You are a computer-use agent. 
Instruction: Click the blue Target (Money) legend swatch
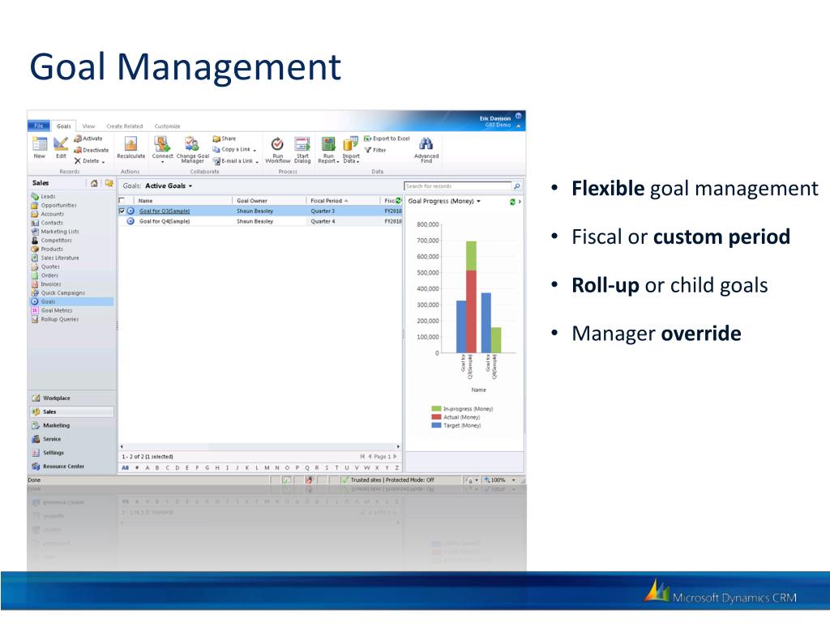click(x=436, y=424)
